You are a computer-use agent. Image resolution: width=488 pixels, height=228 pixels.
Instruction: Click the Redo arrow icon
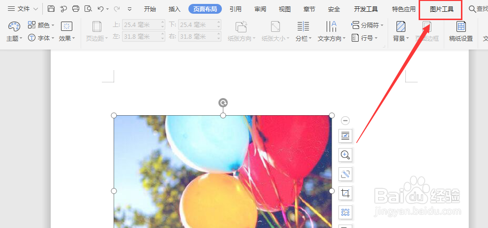[117, 9]
